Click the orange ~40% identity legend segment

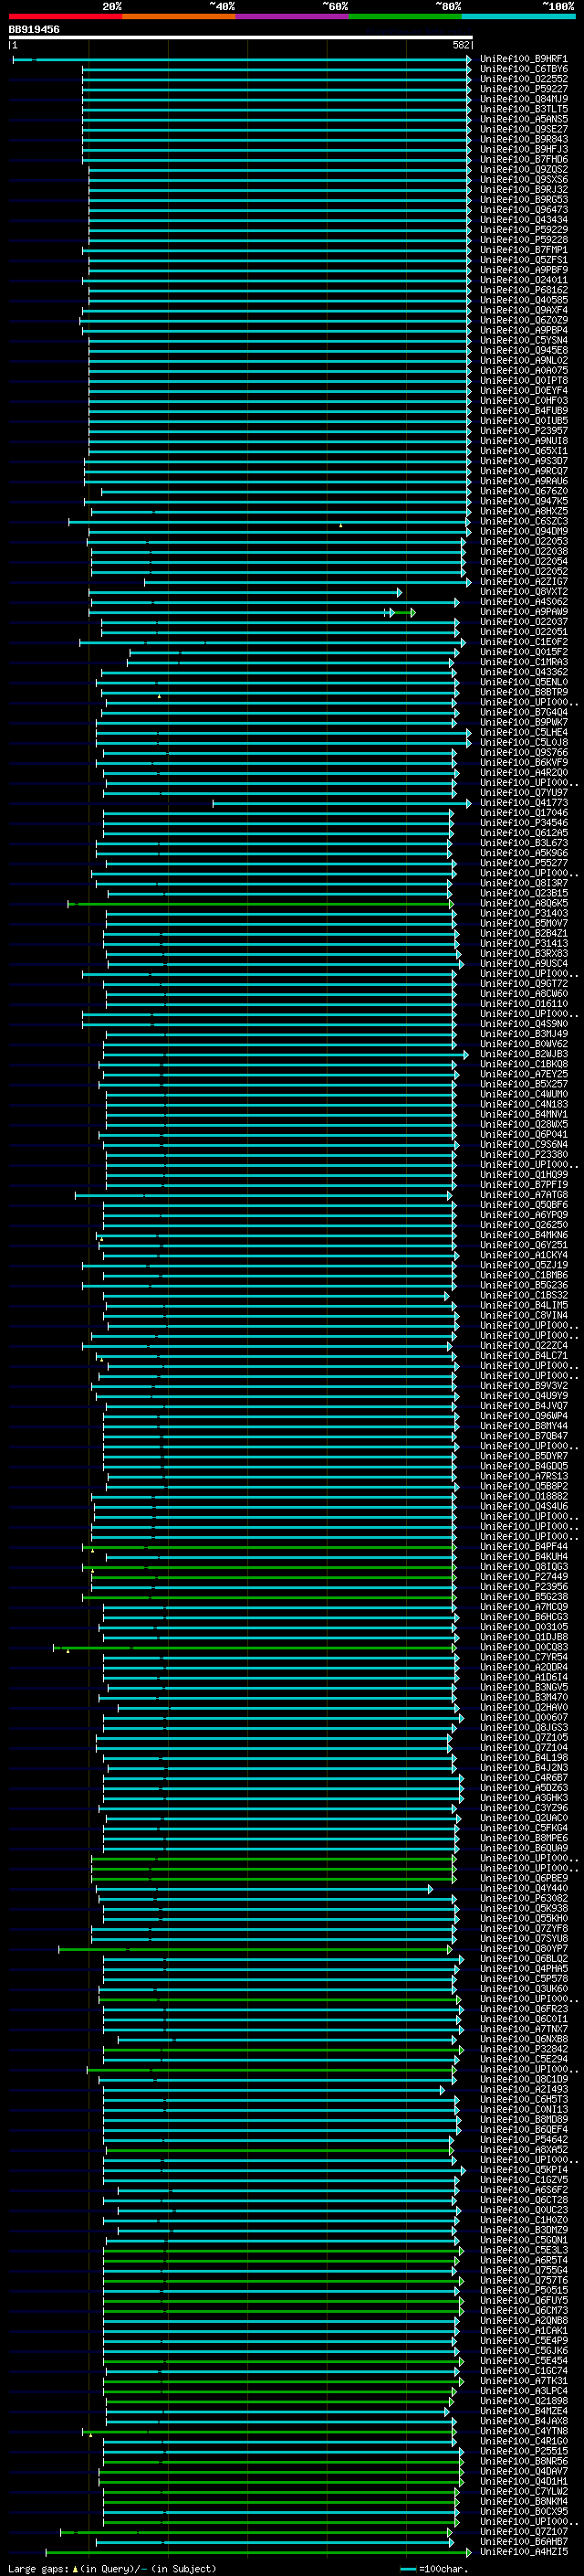pos(179,16)
